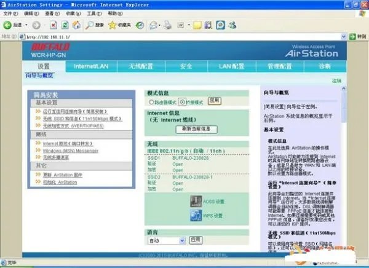The height and width of the screenshot is (268, 369).
Task: Apply the mode setting with 应用 button
Action: click(215, 101)
